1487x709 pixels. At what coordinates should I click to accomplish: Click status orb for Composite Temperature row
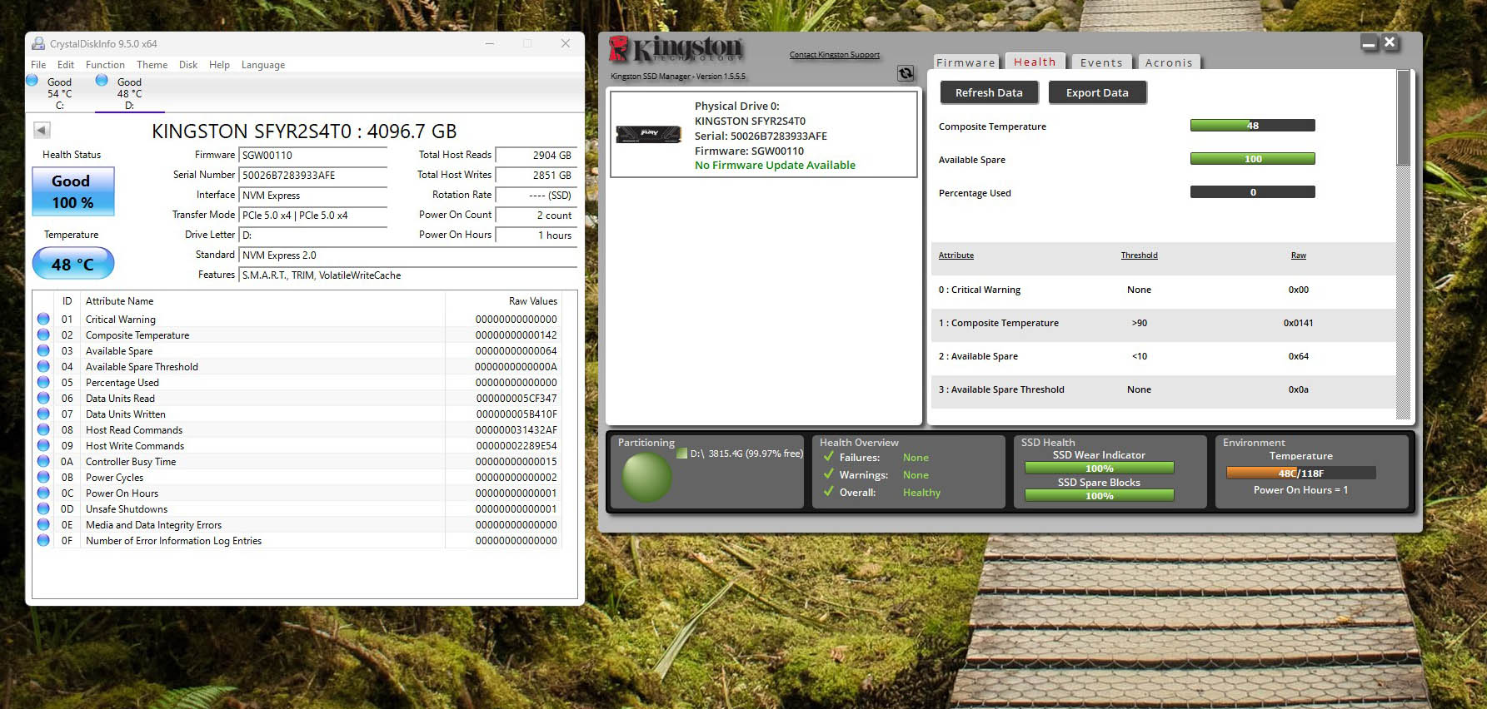point(43,335)
